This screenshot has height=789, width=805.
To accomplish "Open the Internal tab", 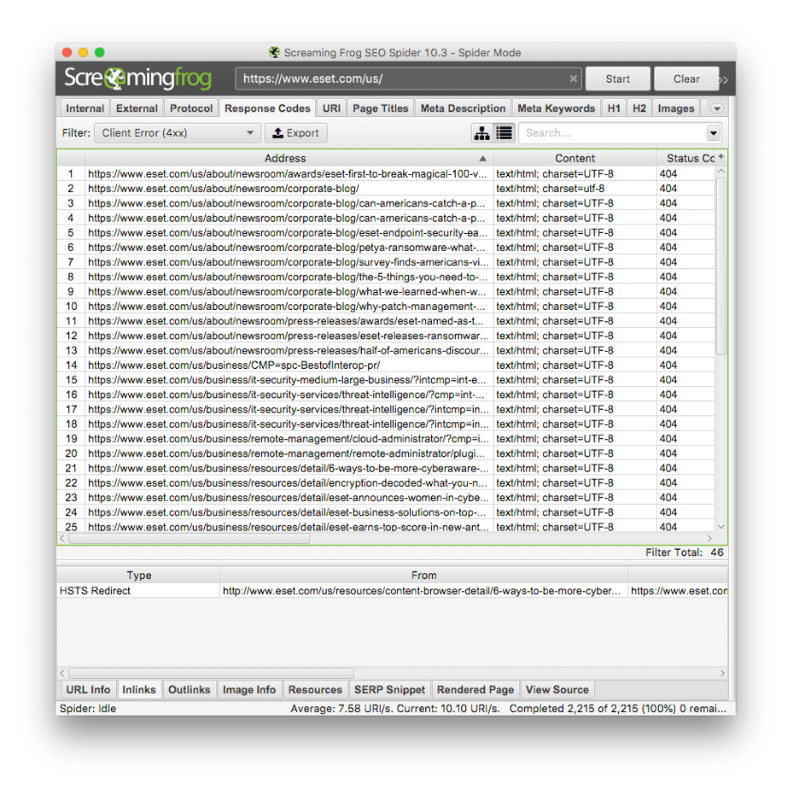I will tap(85, 108).
